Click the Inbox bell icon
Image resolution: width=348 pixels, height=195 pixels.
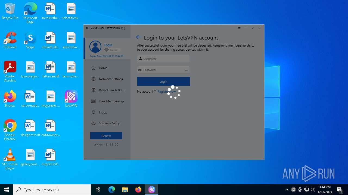(x=94, y=112)
